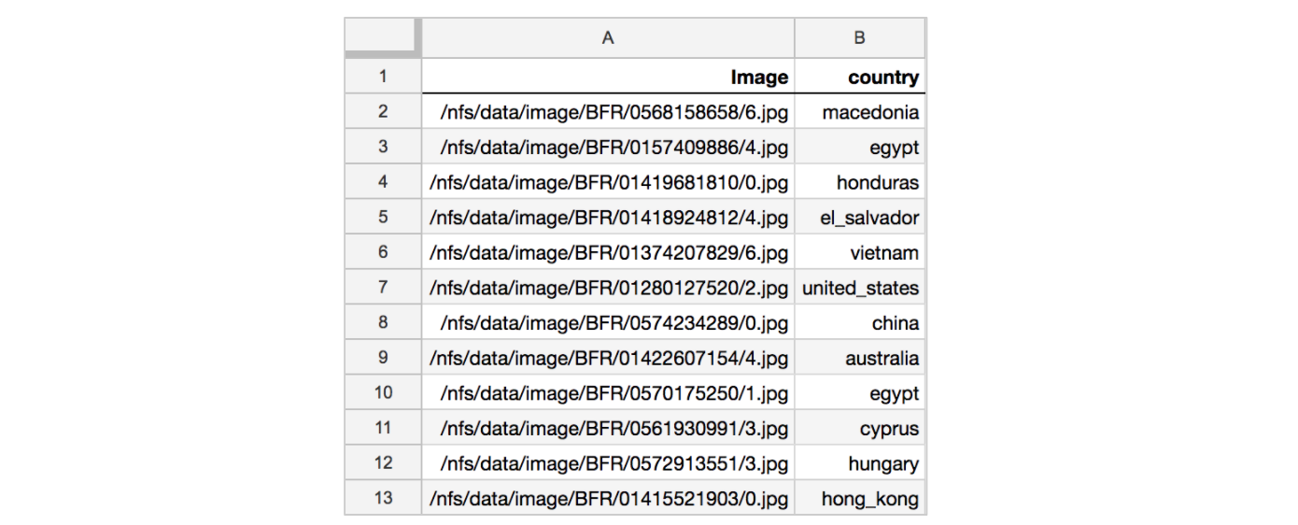Select cell containing united_states
The height and width of the screenshot is (525, 1298).
coord(860,288)
